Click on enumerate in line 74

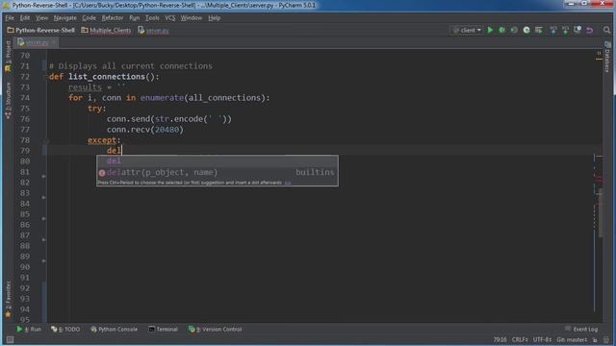coord(162,98)
